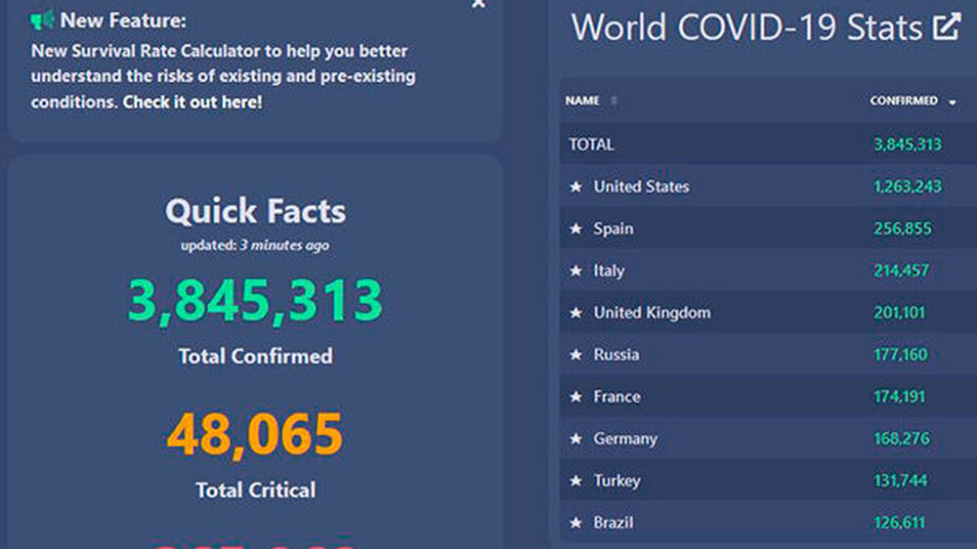Toggle favorite star for Spain
This screenshot has width=977, height=549.
(x=576, y=229)
